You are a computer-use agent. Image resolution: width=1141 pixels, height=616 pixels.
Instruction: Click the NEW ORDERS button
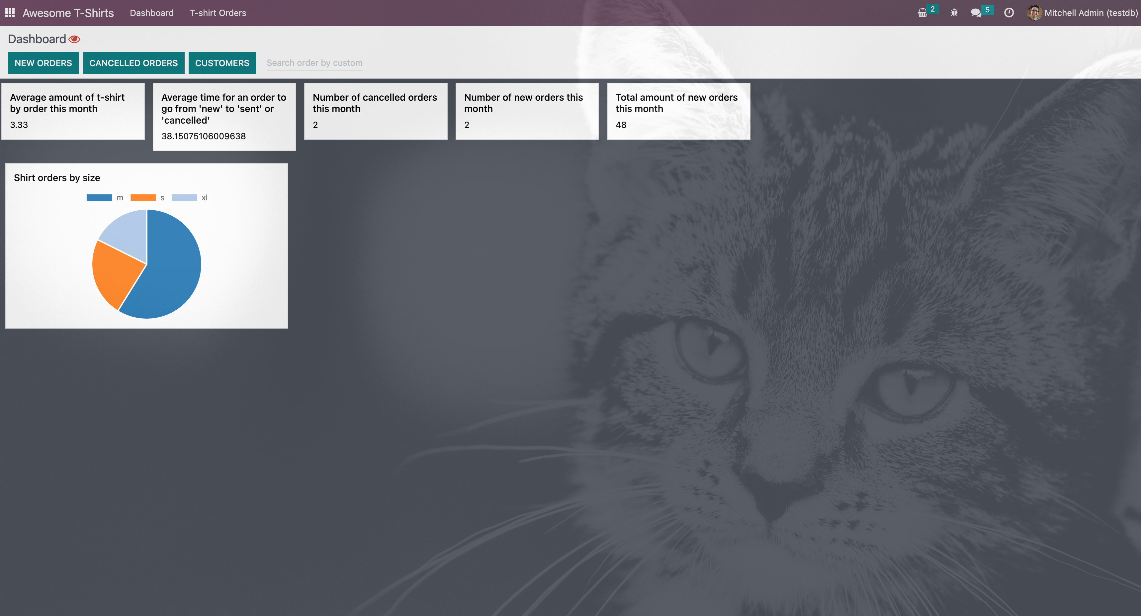[x=43, y=63]
